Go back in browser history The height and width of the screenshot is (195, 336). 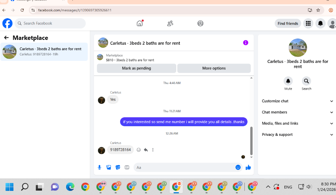coord(4,10)
